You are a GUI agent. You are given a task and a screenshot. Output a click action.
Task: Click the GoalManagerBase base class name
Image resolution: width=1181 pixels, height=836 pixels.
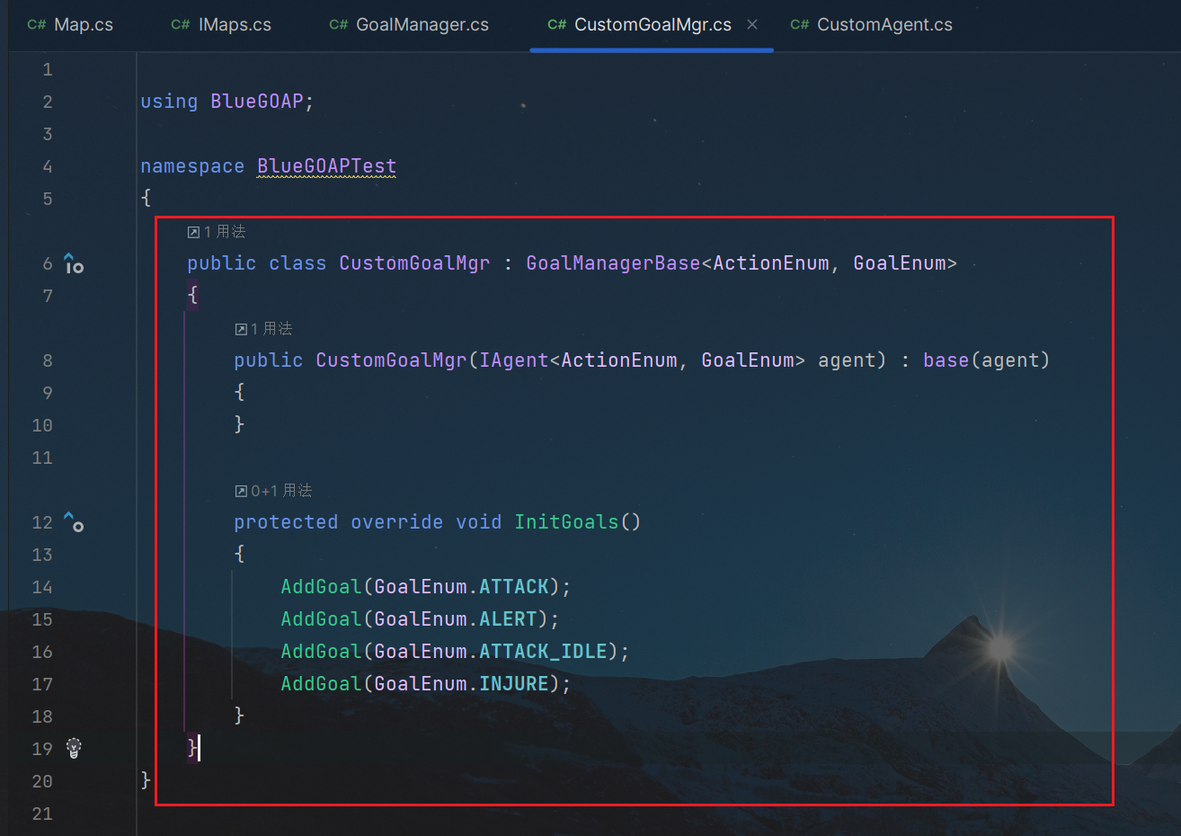click(612, 263)
